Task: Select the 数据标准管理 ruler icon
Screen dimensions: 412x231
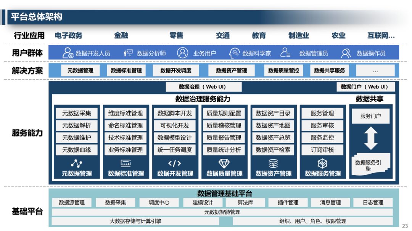Action: pos(125,164)
